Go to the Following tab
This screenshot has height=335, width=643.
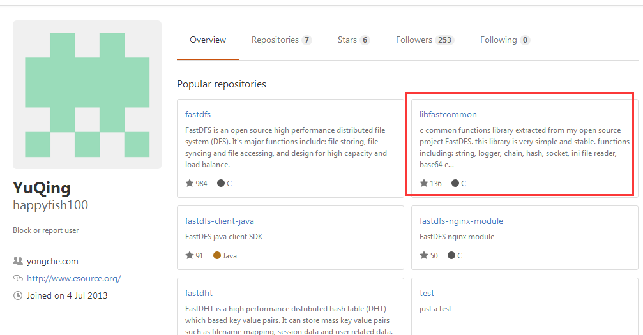point(504,40)
